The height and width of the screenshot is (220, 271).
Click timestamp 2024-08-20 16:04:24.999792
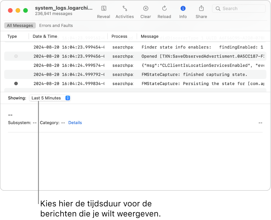[x=69, y=75]
